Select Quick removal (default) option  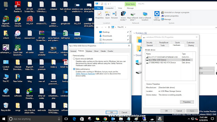coord(74,59)
